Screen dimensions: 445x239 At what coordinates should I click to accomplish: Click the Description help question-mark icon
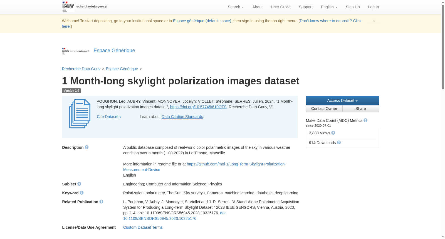[x=86, y=147]
